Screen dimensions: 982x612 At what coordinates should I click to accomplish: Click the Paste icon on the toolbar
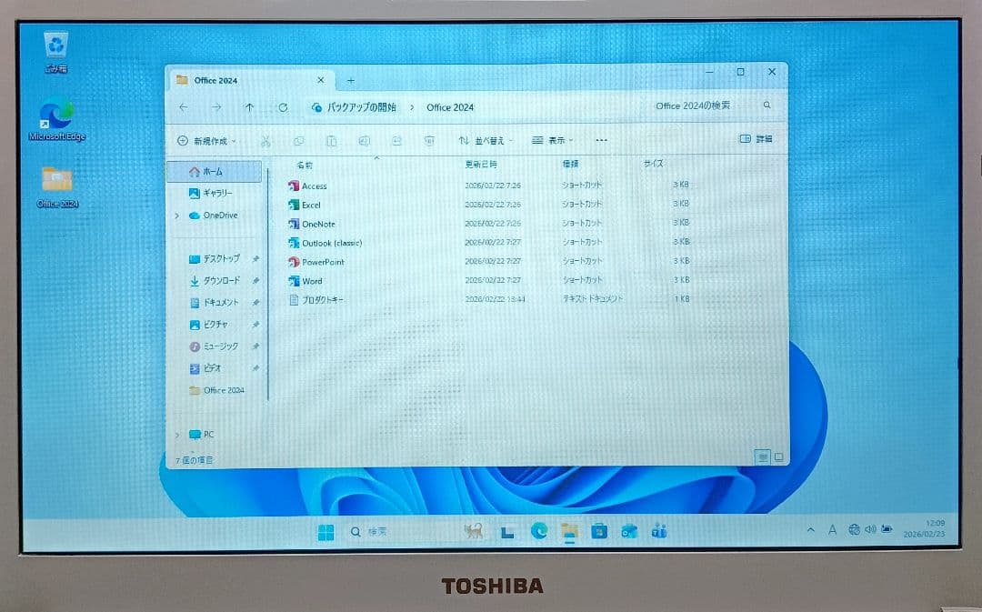pos(333,141)
